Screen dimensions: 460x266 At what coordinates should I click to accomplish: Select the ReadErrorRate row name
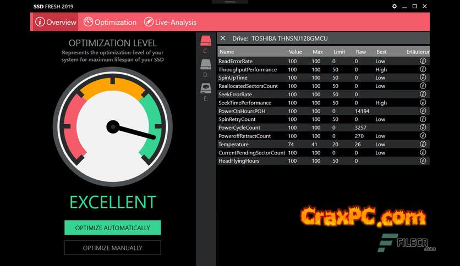(236, 61)
